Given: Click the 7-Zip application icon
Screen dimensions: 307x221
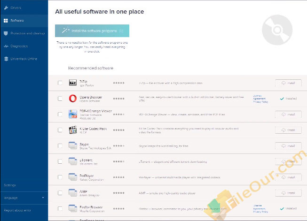Looking at the screenshot, I should [x=73, y=83].
